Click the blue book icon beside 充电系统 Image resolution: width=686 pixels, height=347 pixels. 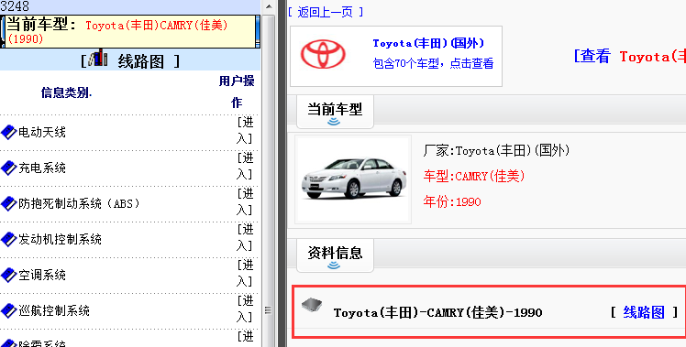(9, 168)
